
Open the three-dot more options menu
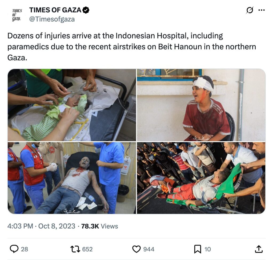(x=262, y=10)
